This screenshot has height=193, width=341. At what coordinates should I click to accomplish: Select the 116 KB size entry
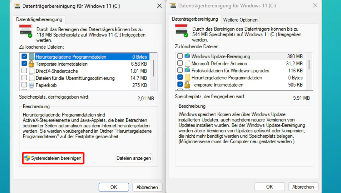click(295, 71)
